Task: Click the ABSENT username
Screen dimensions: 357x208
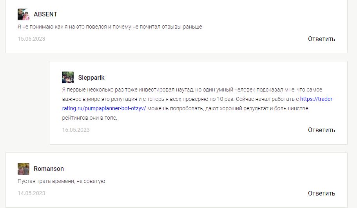Action: click(x=45, y=14)
